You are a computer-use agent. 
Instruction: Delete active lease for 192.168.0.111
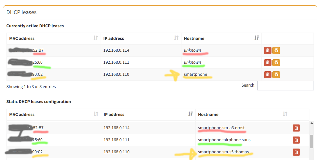(268, 62)
